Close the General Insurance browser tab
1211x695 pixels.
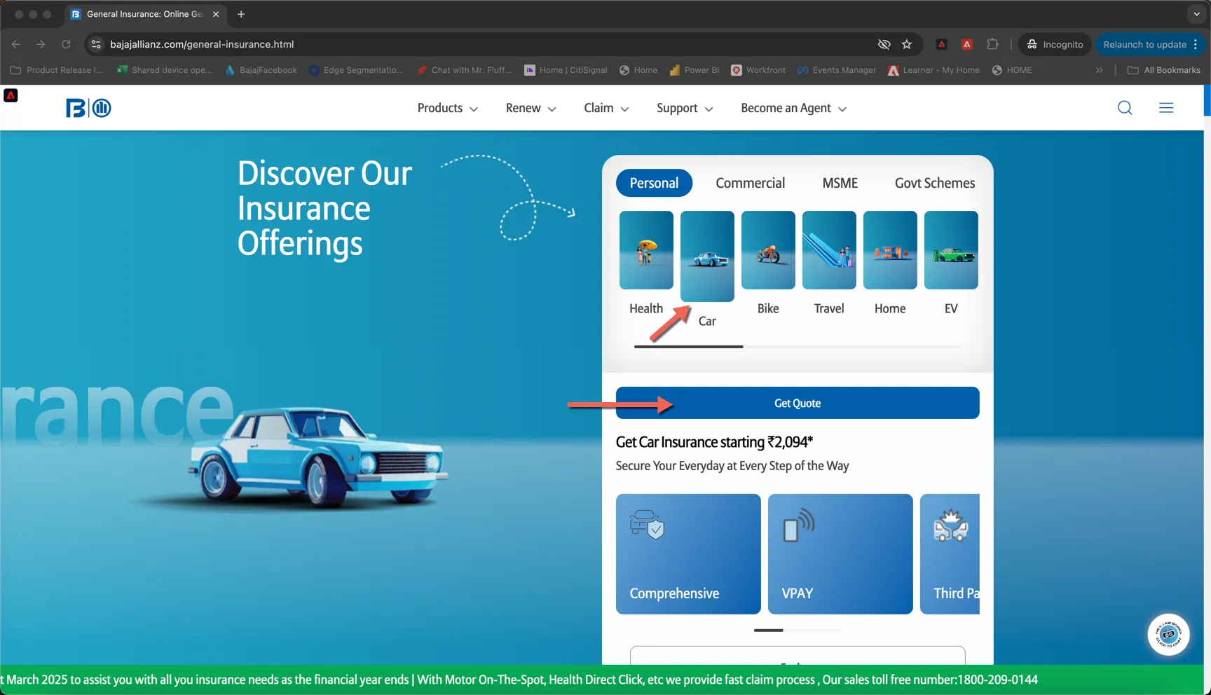tap(216, 14)
